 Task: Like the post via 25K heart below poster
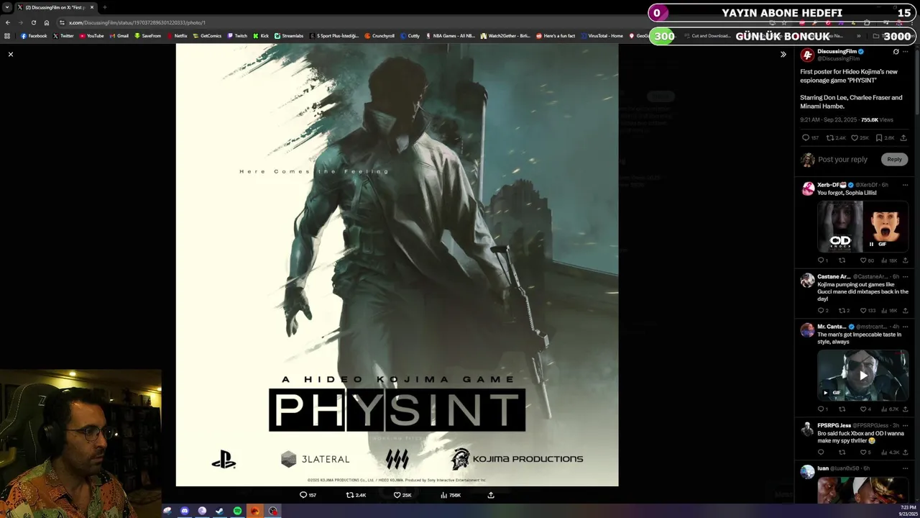pyautogui.click(x=402, y=495)
